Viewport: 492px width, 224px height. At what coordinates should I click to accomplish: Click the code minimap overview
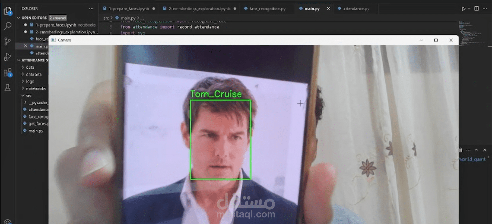pyautogui.click(x=471, y=33)
